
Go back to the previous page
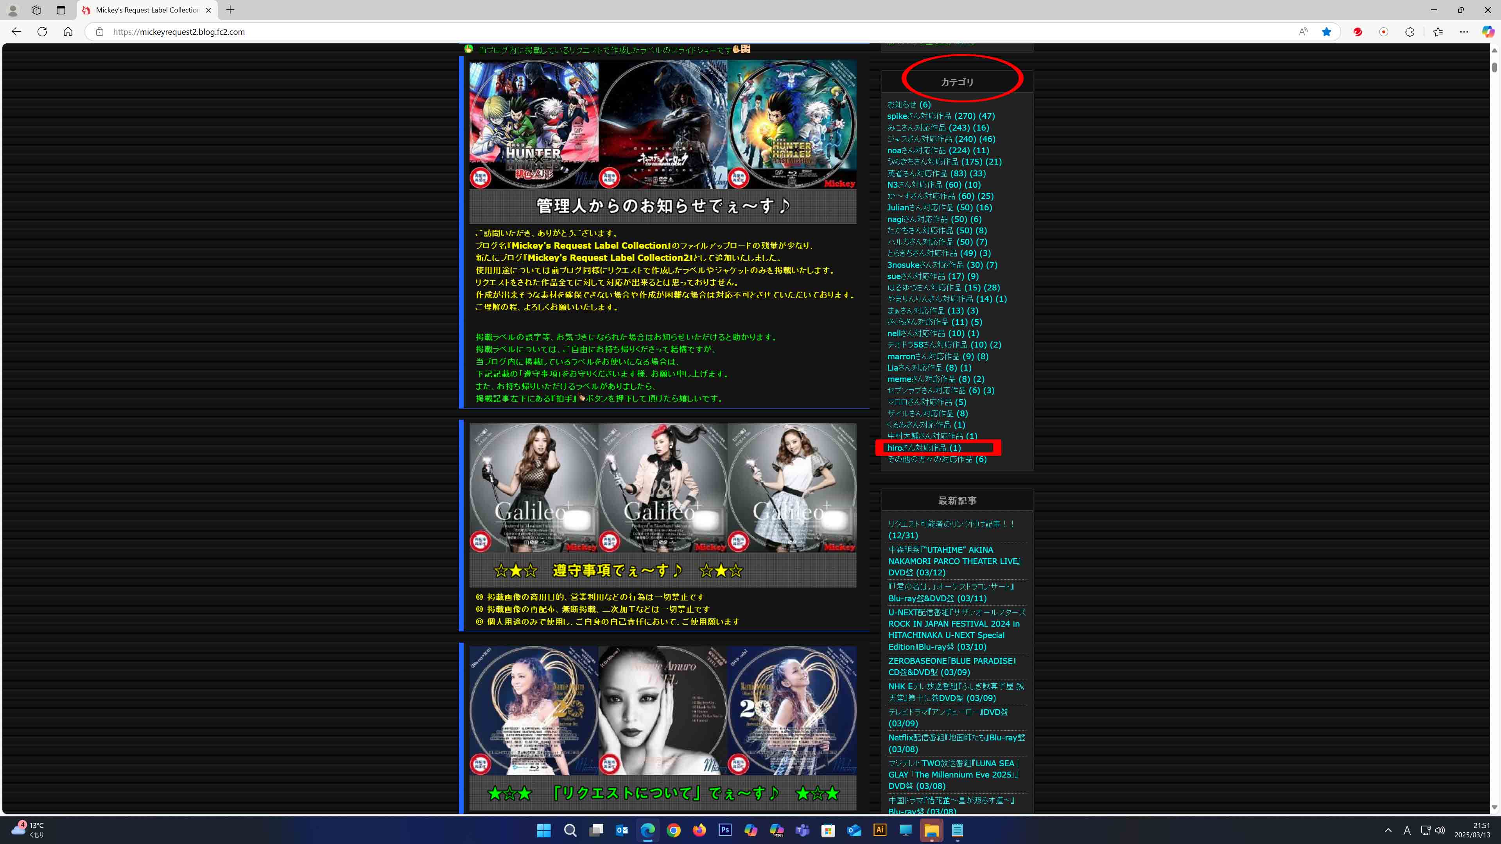16,31
